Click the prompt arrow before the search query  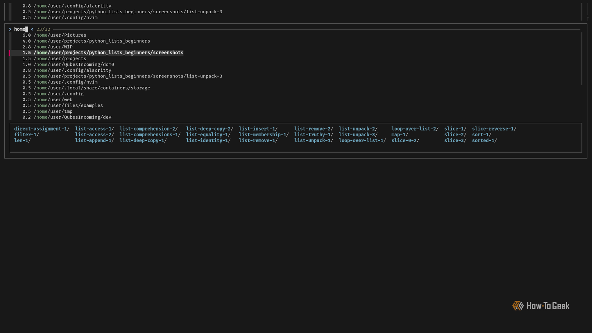[10, 29]
